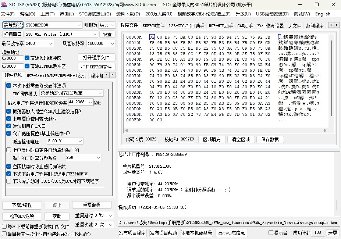
Task: Click 保存数据 button
Action: coord(270,140)
